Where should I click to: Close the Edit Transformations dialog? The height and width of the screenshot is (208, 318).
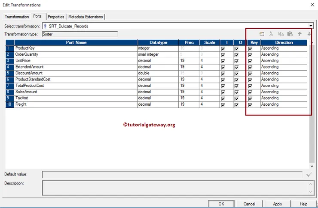(311, 5)
